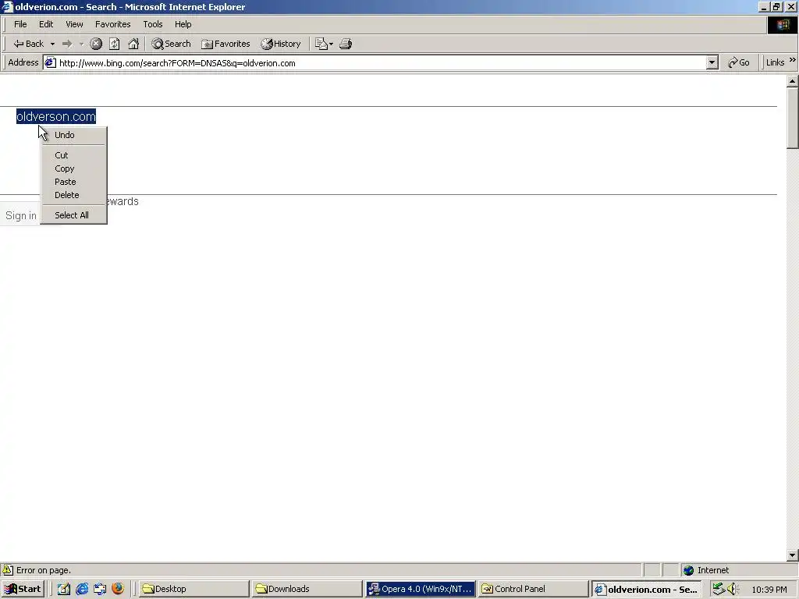The image size is (799, 599).
Task: Click the 10:39 PM system clock
Action: 769,590
